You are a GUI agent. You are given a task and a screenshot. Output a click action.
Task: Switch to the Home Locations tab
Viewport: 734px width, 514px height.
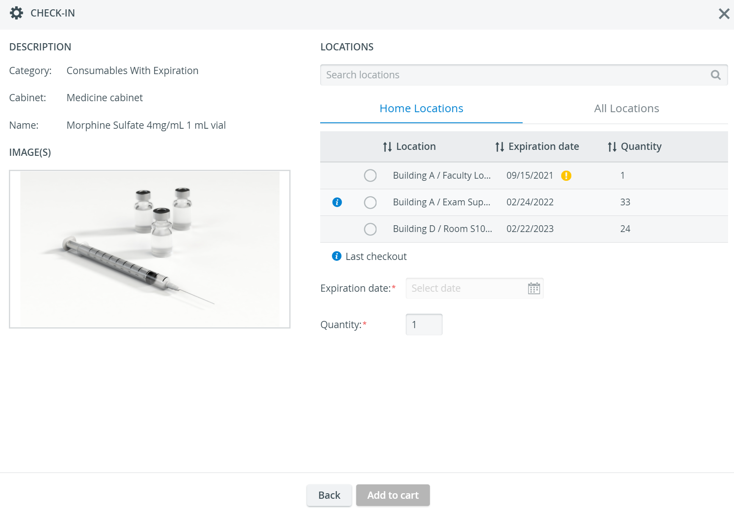[421, 109]
